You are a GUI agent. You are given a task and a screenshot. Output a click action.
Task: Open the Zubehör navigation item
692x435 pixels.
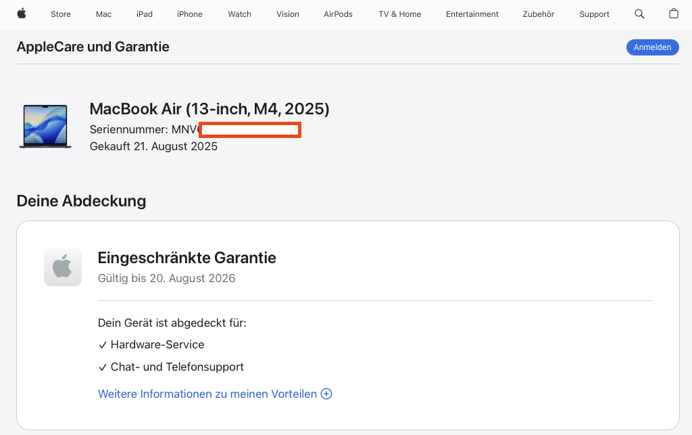click(539, 14)
